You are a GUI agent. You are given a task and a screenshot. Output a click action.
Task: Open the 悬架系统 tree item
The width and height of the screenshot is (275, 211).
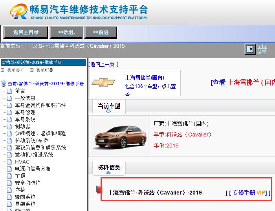25,204
